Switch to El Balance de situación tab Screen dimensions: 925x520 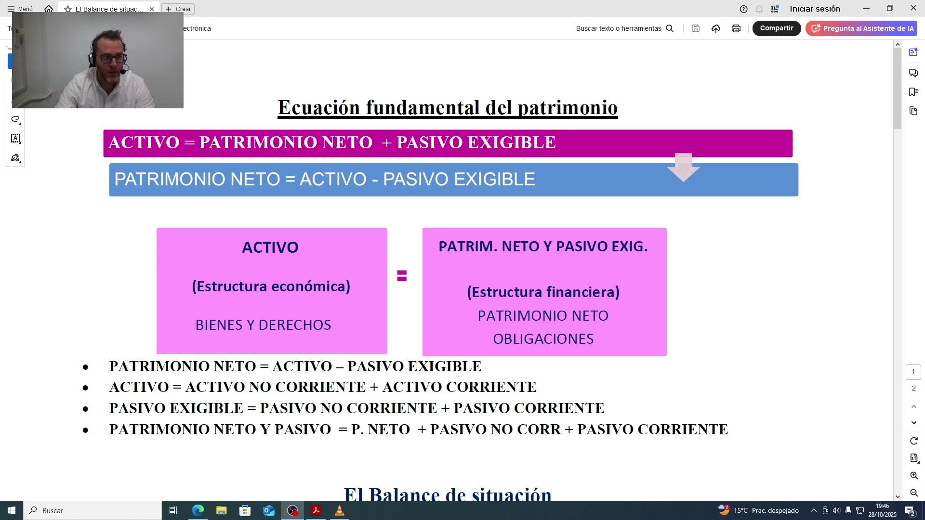click(x=109, y=9)
